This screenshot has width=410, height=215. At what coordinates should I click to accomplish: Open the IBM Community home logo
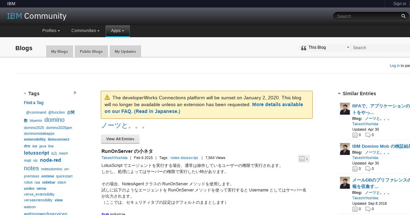tap(37, 16)
